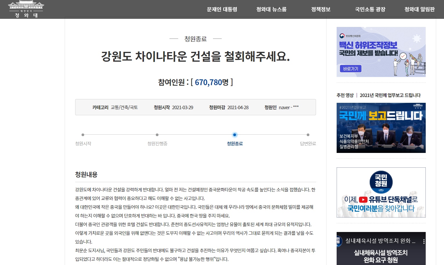Click the 청와대 logo in header
Screen dimensions: 444x265
click(26, 9)
